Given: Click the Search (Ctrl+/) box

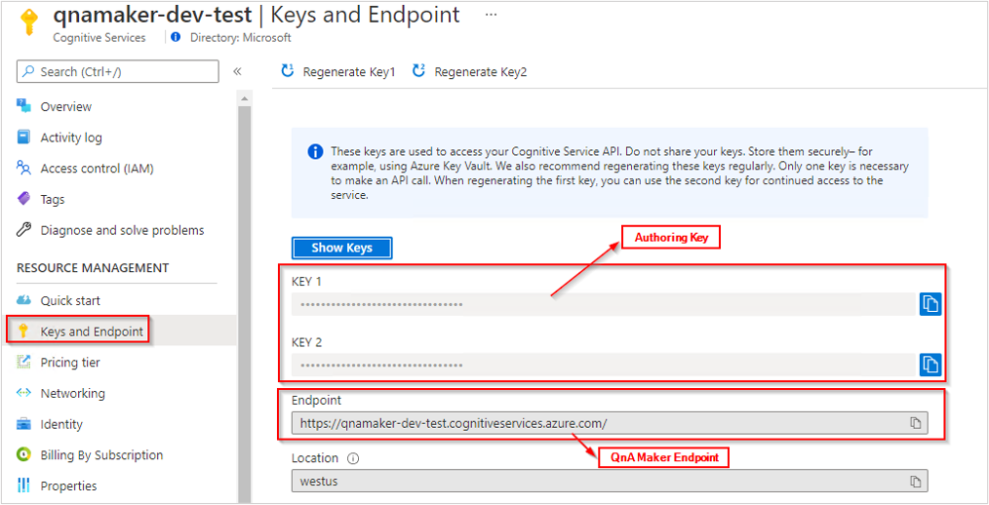Looking at the screenshot, I should pos(118,72).
